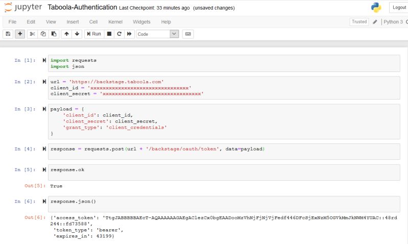Click into the response.ok code cell
The height and width of the screenshot is (244, 408).
coord(224,173)
